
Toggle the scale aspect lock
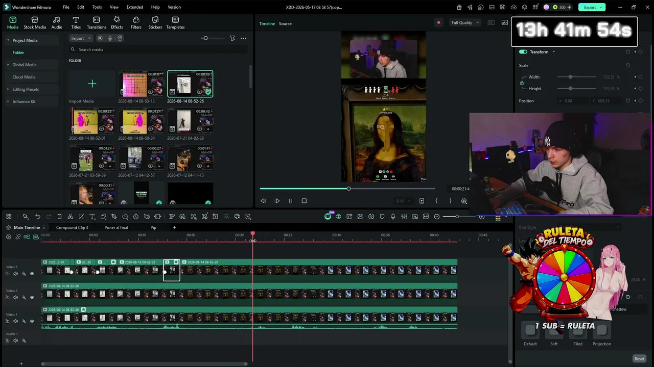click(x=522, y=83)
